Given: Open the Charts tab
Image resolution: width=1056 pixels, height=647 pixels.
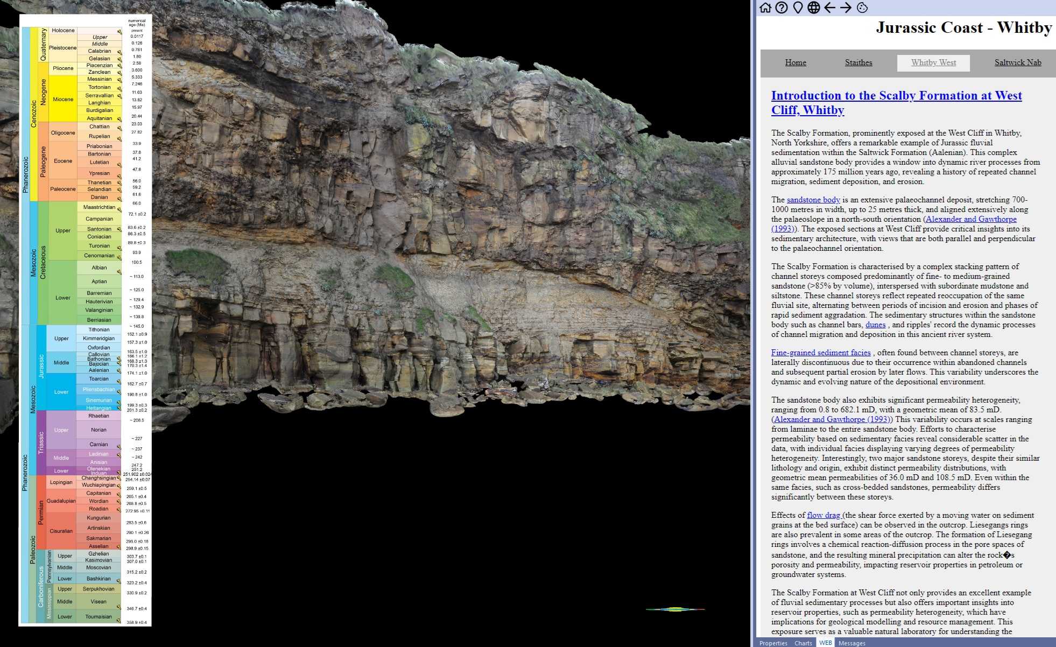Looking at the screenshot, I should pyautogui.click(x=803, y=643).
